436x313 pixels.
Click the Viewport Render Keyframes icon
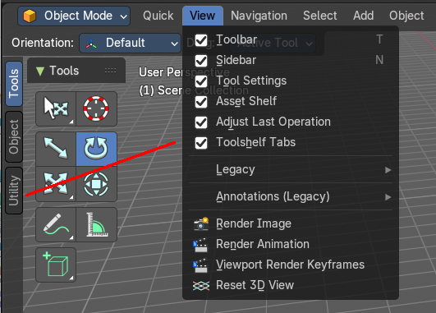200,265
